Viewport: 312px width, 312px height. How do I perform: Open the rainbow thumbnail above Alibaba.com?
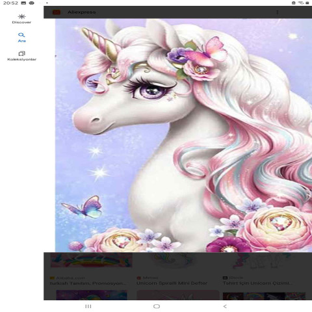tap(91, 260)
